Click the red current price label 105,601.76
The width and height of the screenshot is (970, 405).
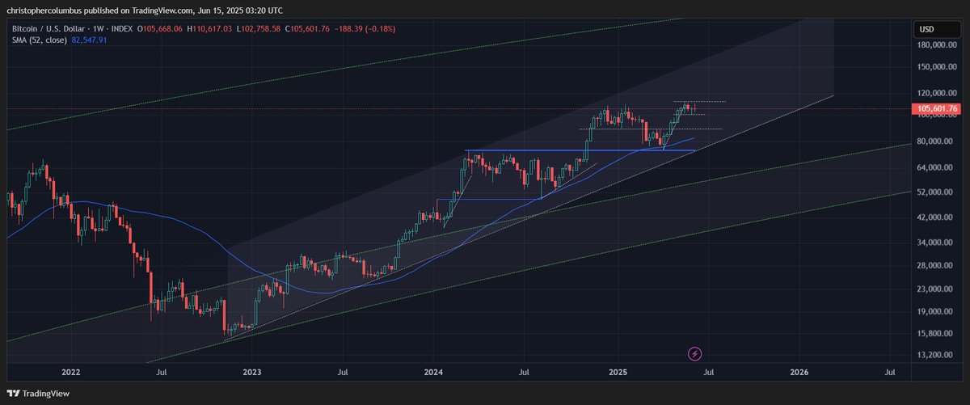point(938,108)
